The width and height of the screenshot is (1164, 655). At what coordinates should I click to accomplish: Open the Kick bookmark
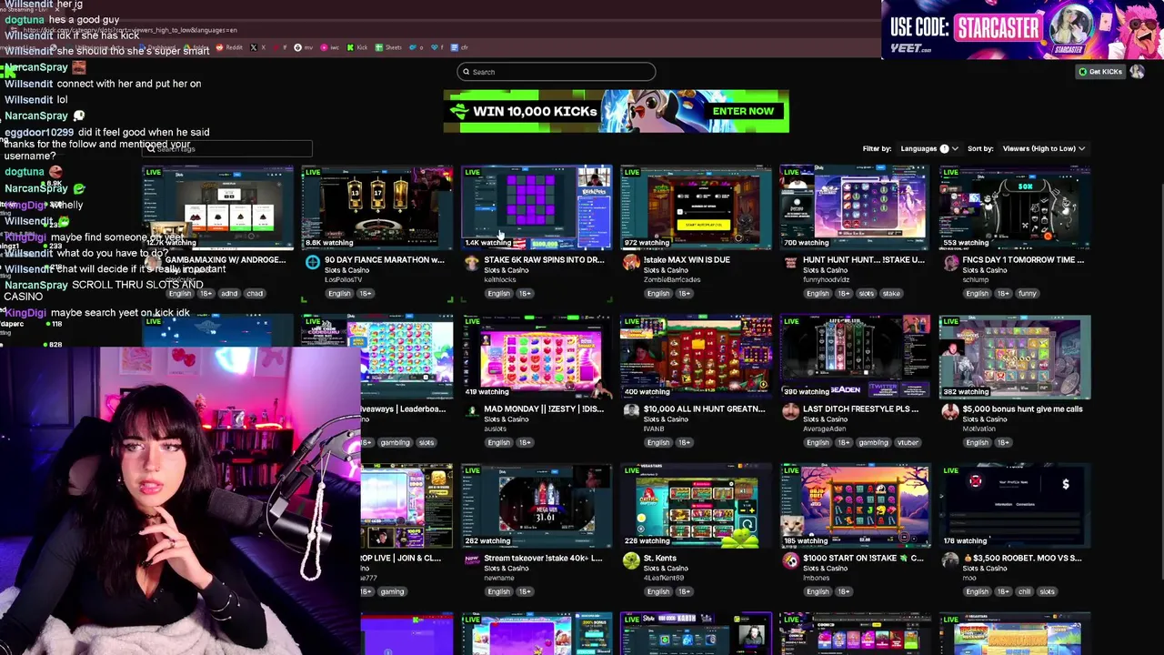358,47
